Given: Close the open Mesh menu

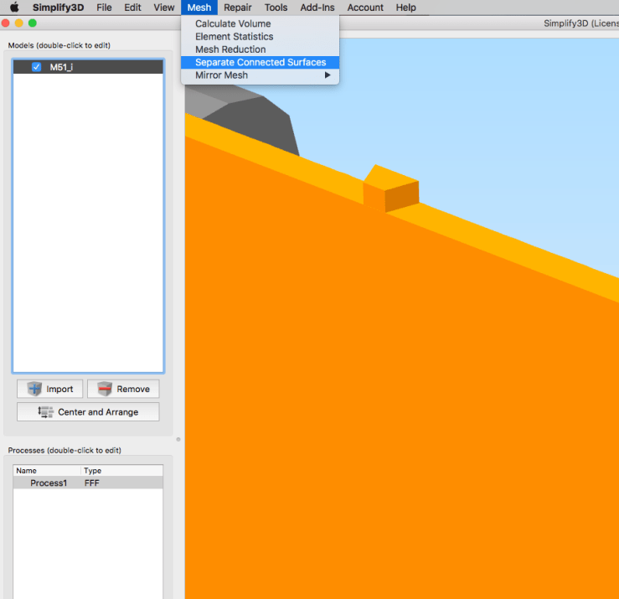Looking at the screenshot, I should tap(199, 8).
